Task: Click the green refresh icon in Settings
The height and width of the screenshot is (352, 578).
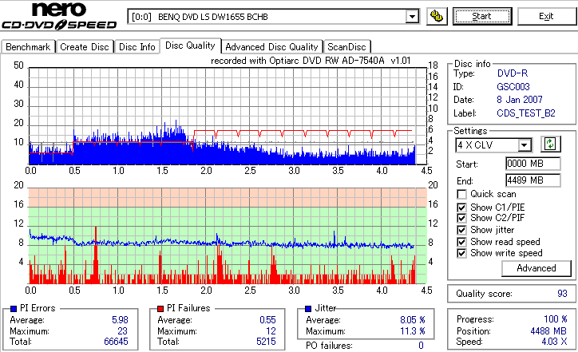Action: pyautogui.click(x=550, y=144)
